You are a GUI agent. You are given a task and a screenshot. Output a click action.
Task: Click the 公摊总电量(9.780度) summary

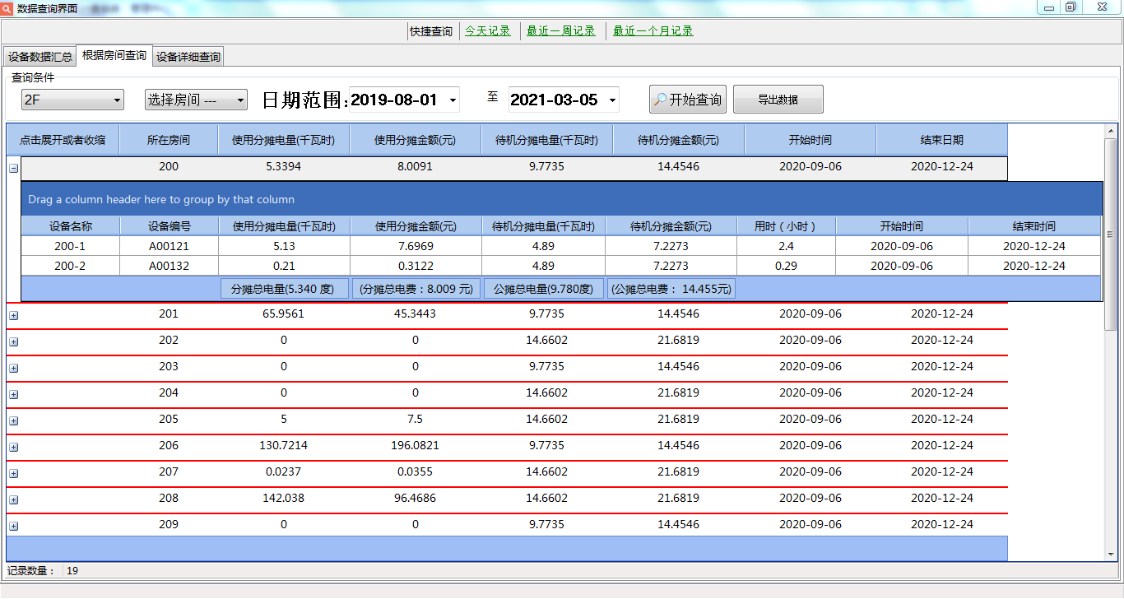pos(543,289)
